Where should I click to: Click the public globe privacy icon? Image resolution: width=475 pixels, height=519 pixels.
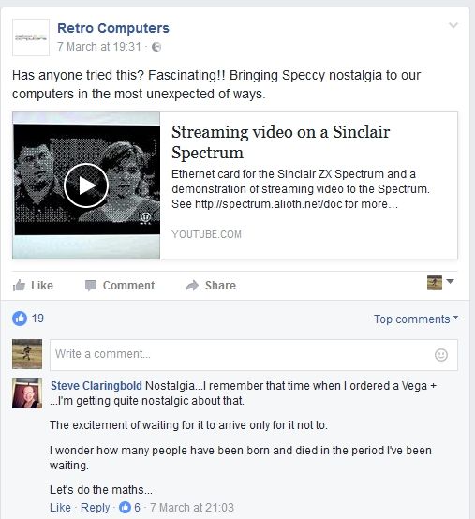pyautogui.click(x=156, y=47)
